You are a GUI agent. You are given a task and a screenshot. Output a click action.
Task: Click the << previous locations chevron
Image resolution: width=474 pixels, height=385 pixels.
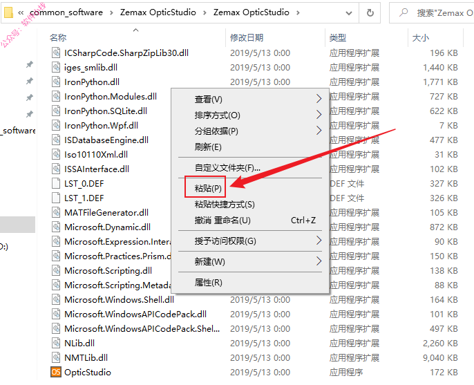click(21, 12)
